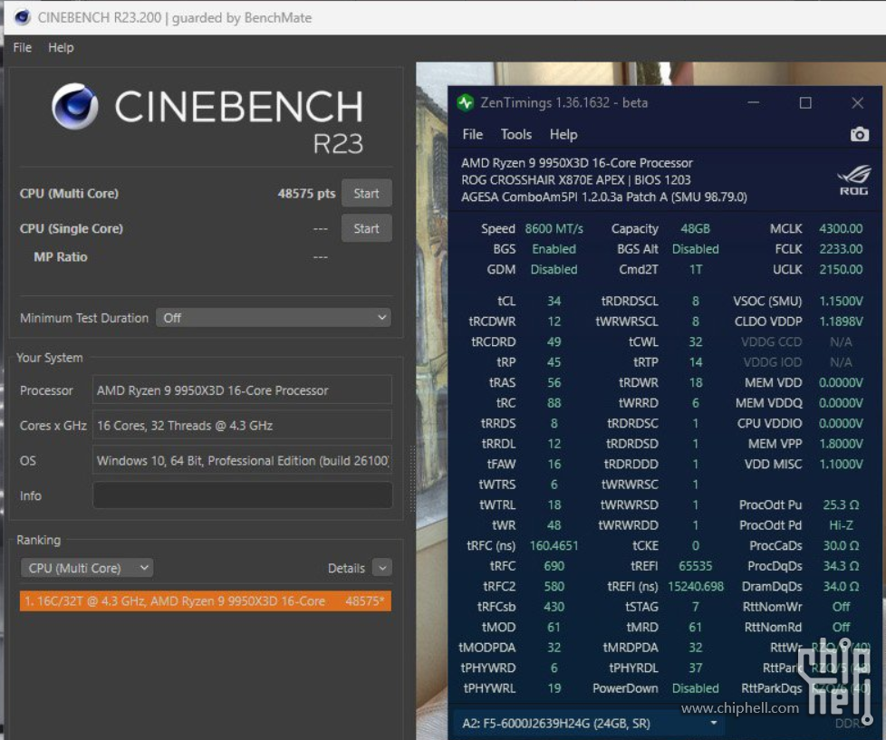Maximize the ZenTimings window
This screenshot has width=886, height=740.
(805, 103)
